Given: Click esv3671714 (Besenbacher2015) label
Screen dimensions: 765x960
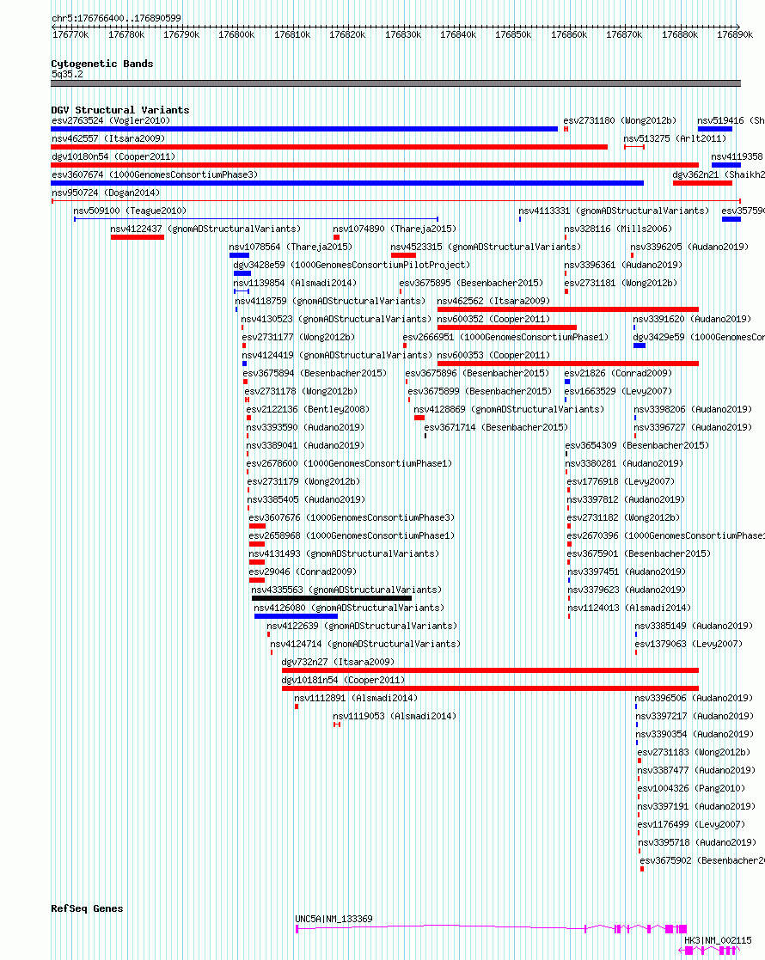Looking at the screenshot, I should 496,427.
